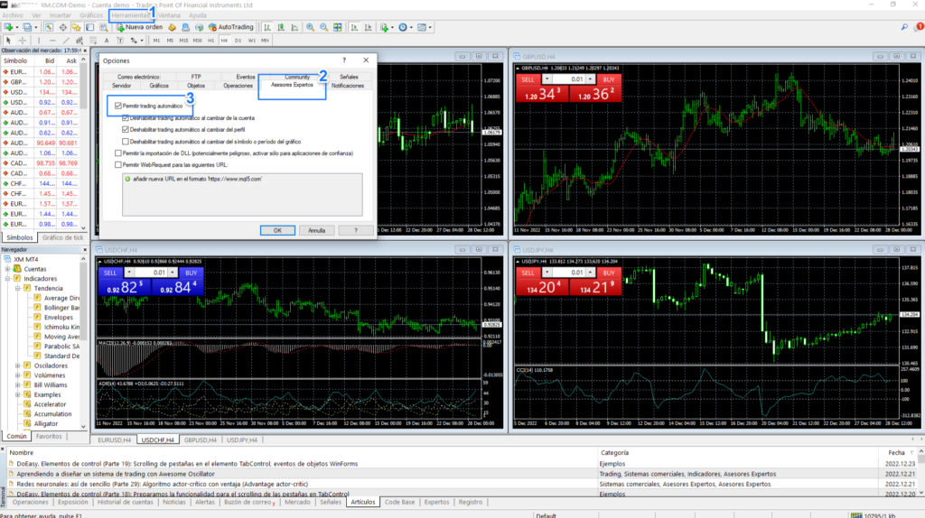The image size is (925, 518).
Task: Zoom out on the chart
Action: tap(324, 27)
